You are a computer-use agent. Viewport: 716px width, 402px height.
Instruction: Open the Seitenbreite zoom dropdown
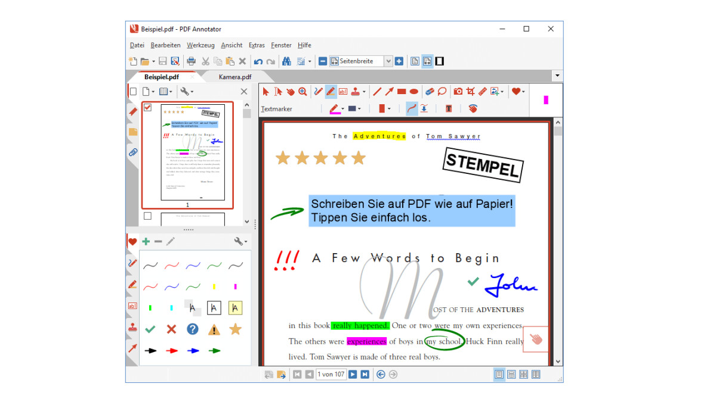click(388, 61)
